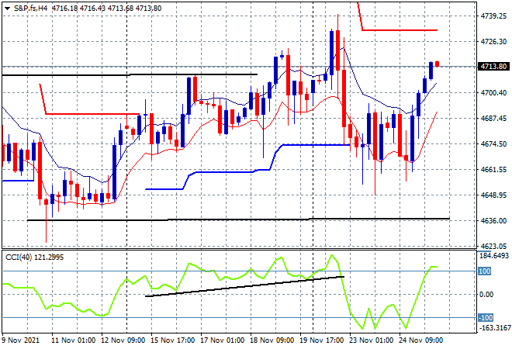
Task: Select the red horizontal line near 4731
Action: tap(400, 30)
